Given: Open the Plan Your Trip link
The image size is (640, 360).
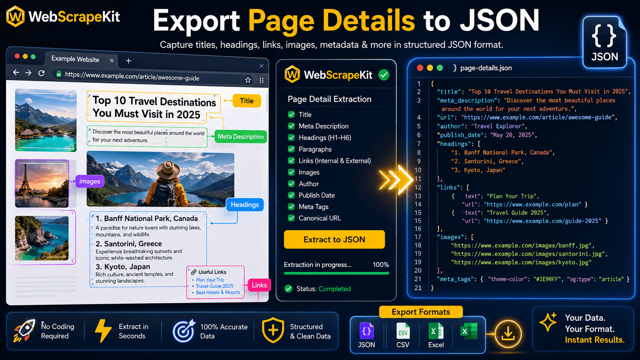Looking at the screenshot, I should point(210,280).
